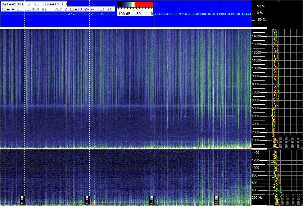This screenshot has width=303, height=206.
Task: Click the black-to-red color scale bar
Action: pyautogui.click(x=135, y=4)
